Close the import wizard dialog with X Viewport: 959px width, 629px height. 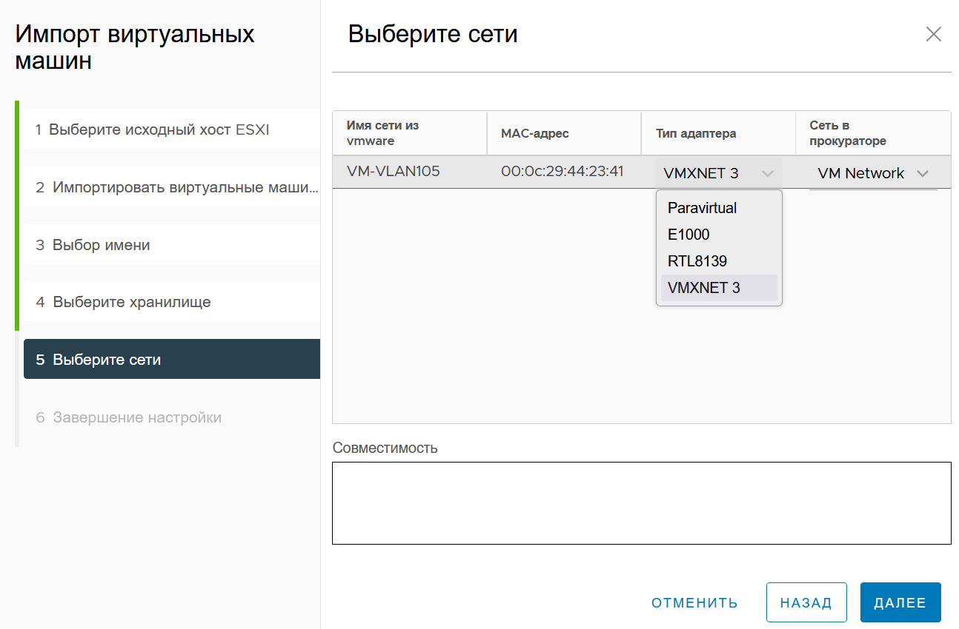[934, 34]
